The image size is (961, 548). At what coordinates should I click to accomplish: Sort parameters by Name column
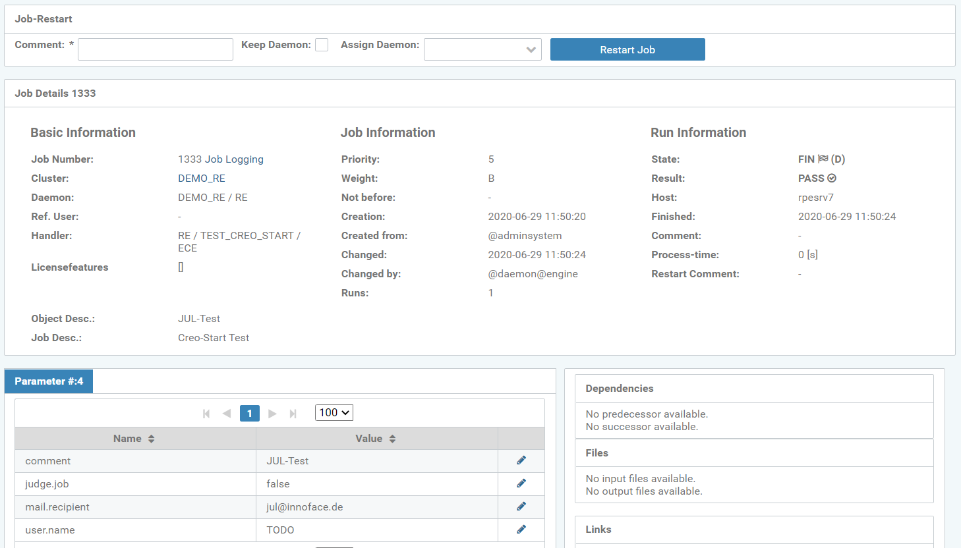134,439
